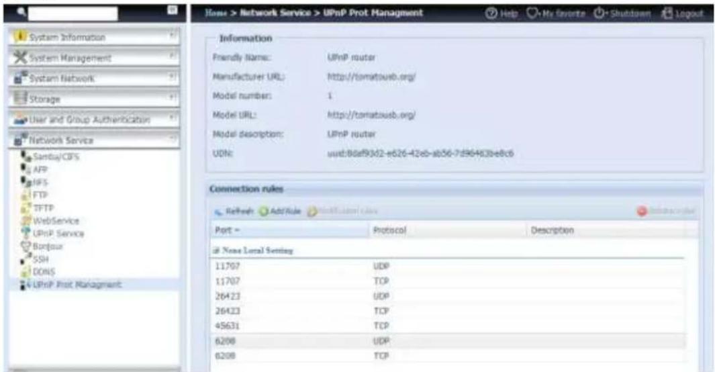Click the Network Service header icon
The height and width of the screenshot is (372, 715).
click(x=21, y=140)
